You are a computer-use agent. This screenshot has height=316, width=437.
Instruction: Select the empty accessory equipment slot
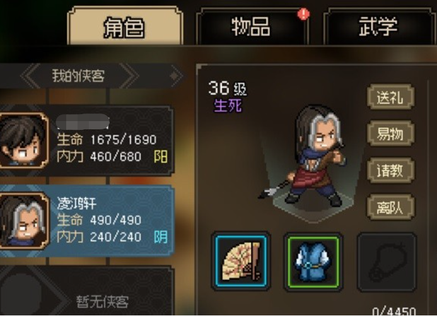click(x=387, y=262)
